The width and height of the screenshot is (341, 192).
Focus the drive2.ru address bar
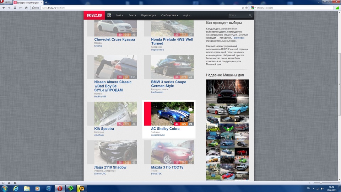(141, 7)
